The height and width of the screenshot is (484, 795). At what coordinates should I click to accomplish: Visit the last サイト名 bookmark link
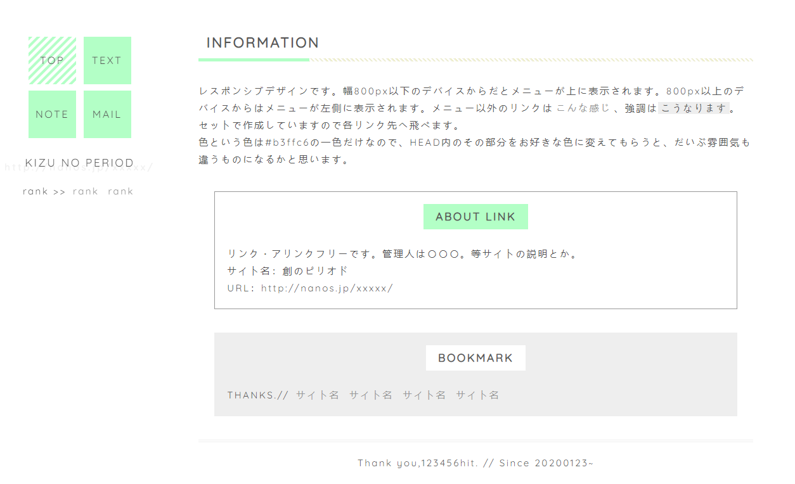click(x=477, y=395)
